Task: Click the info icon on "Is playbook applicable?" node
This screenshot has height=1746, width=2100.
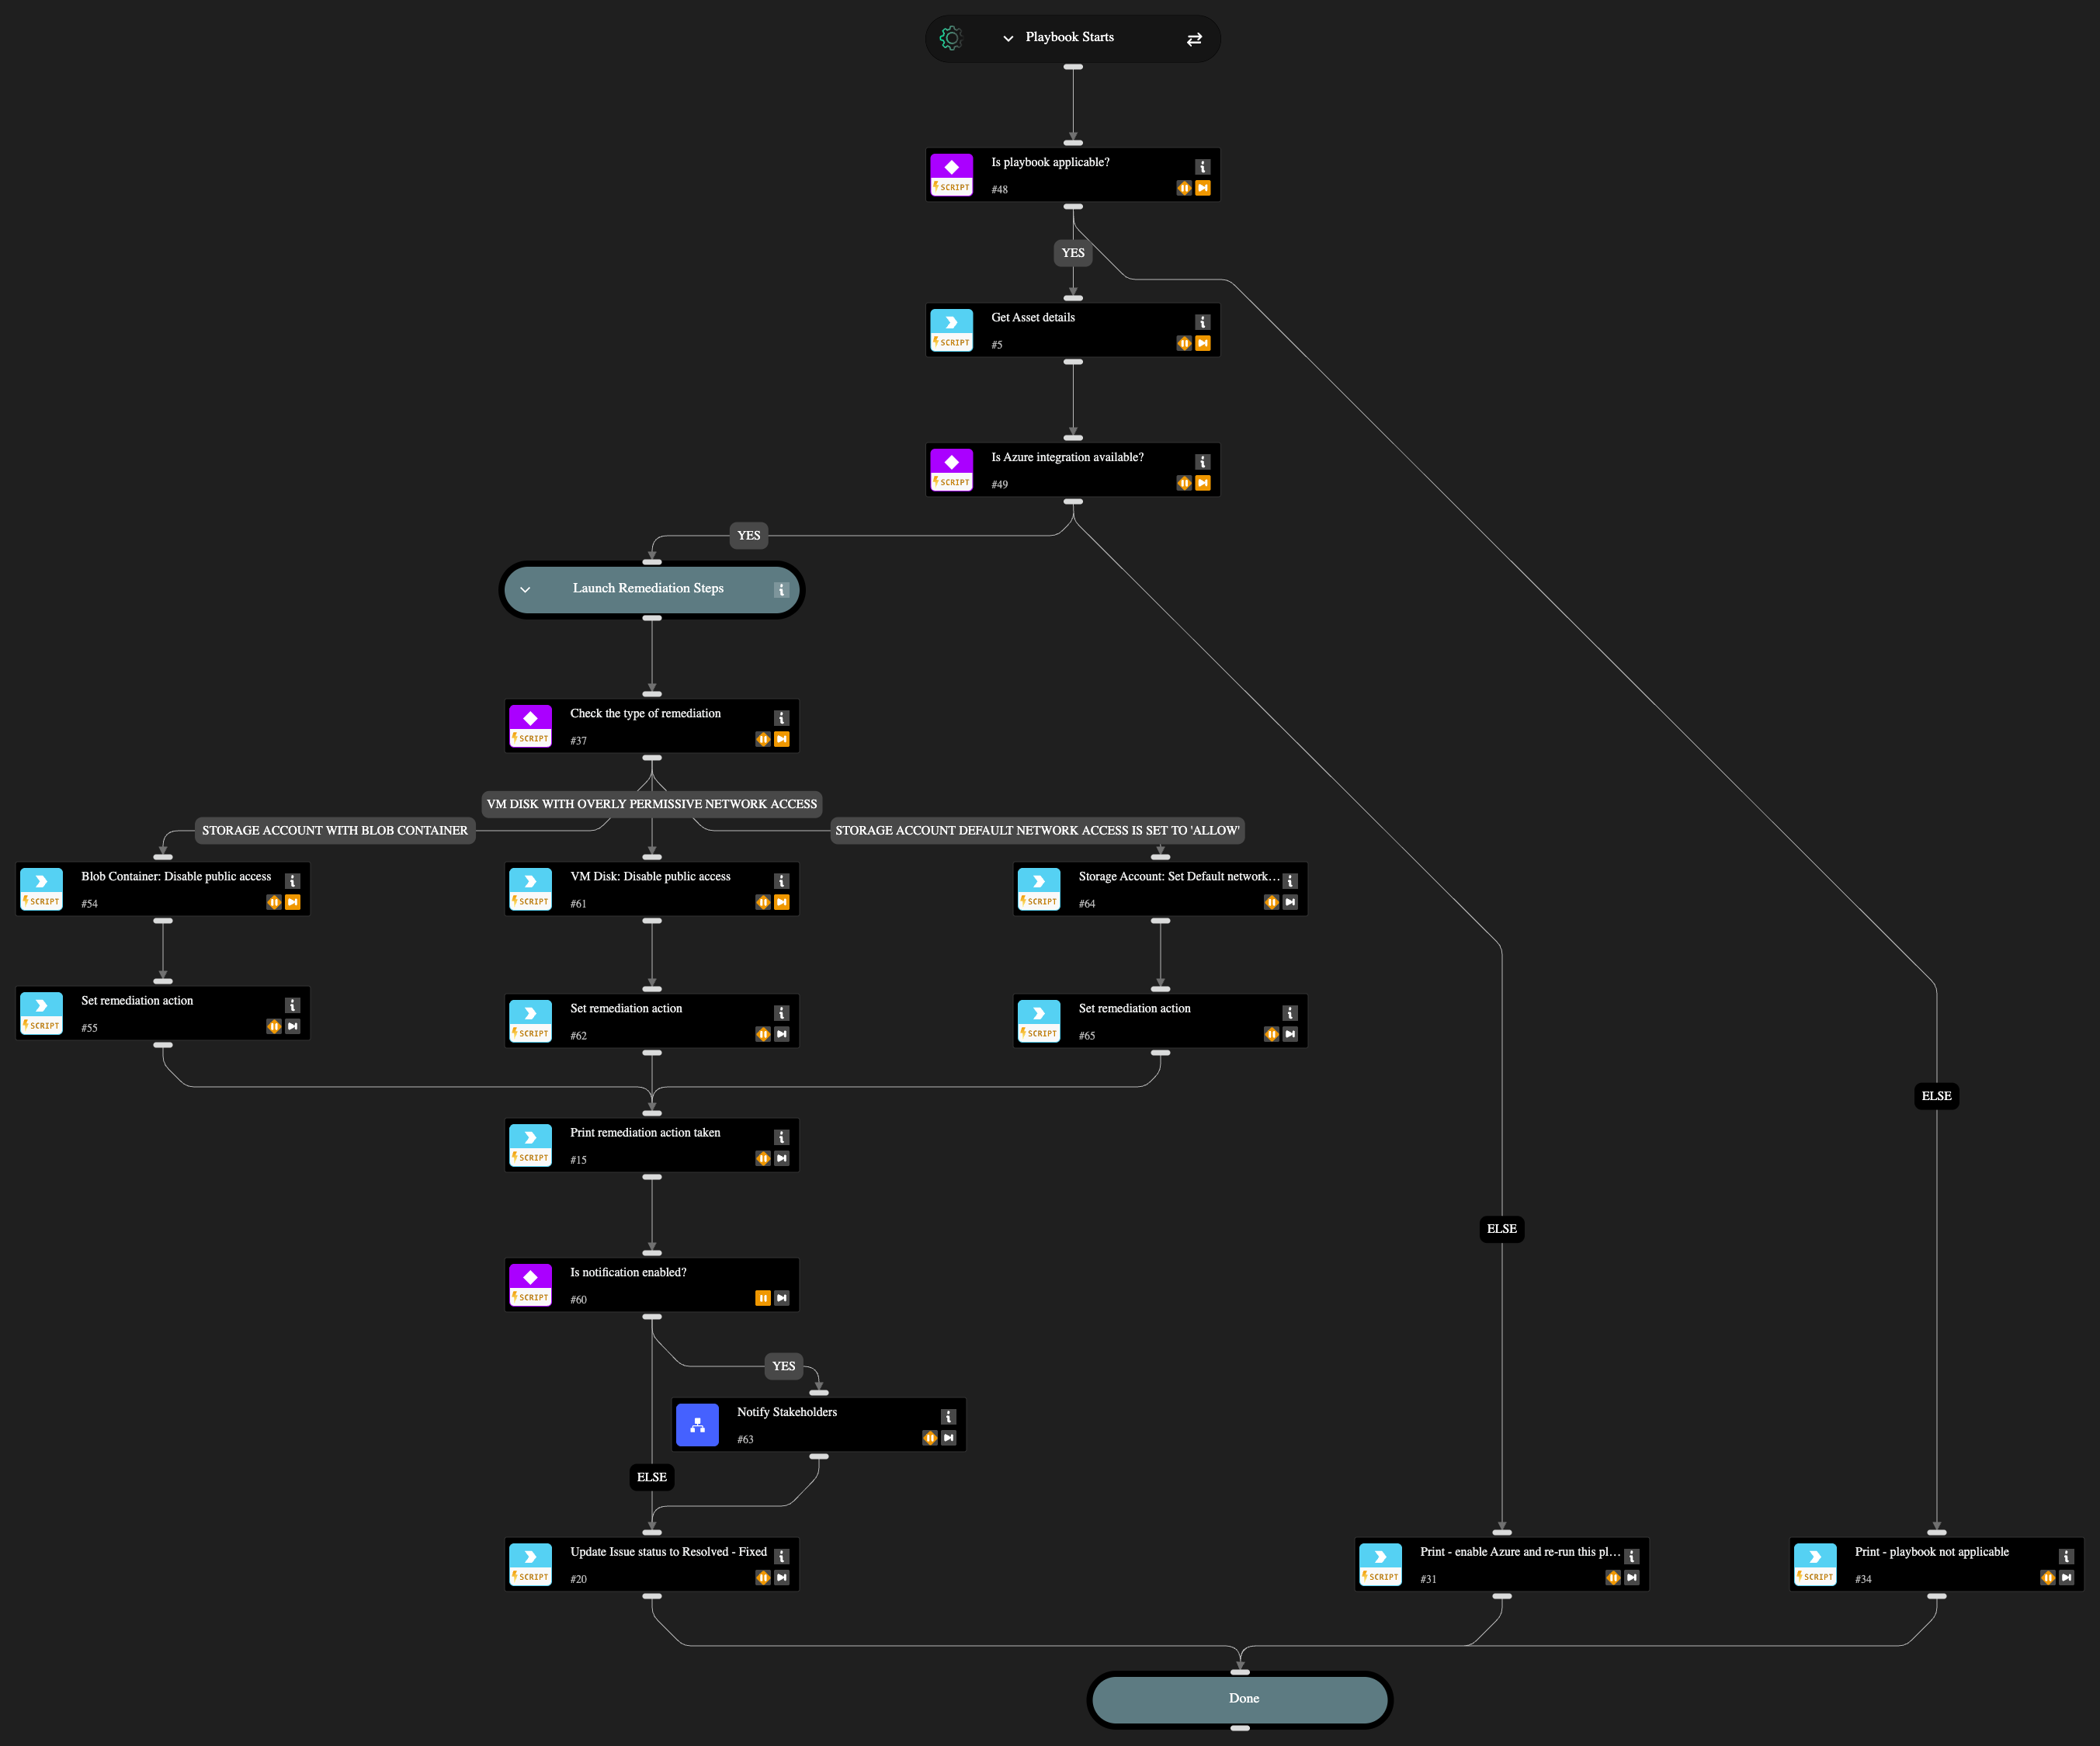Action: 1202,166
